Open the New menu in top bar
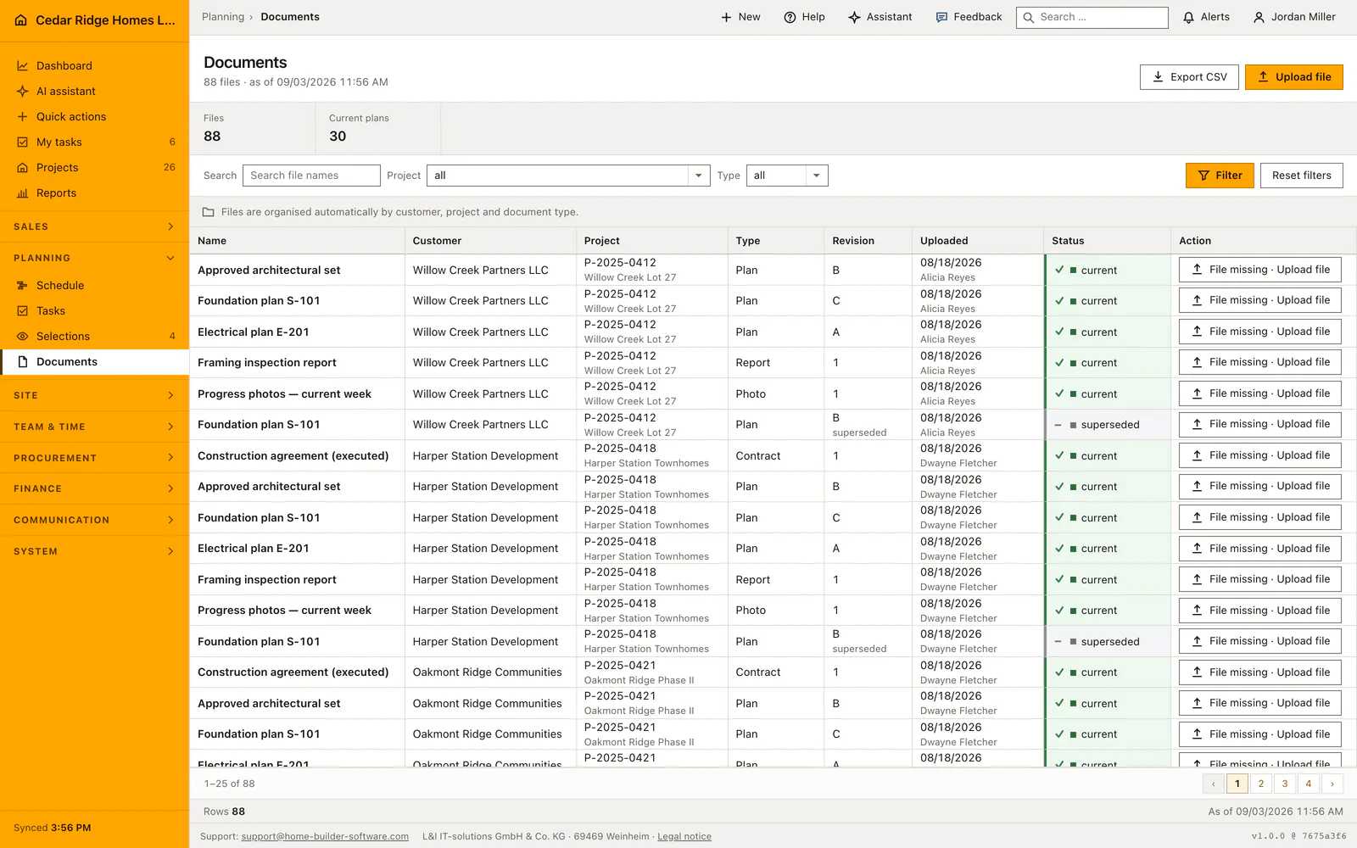This screenshot has width=1357, height=848. (x=740, y=17)
